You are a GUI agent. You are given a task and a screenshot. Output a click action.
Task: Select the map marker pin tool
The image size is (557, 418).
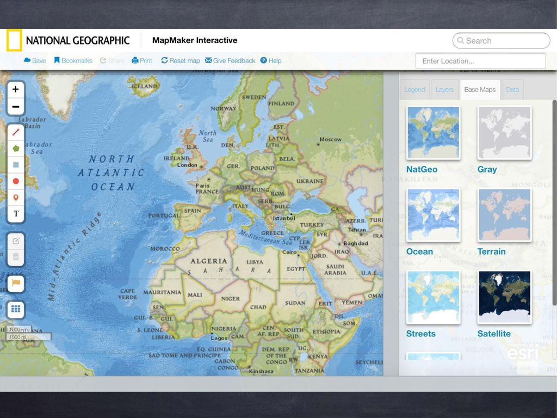pos(16,198)
